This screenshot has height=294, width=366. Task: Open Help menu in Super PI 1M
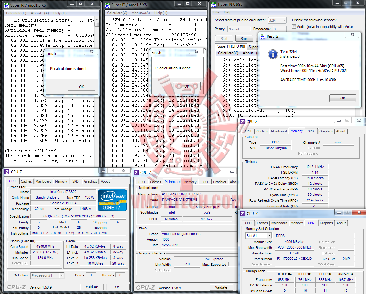pos(60,13)
